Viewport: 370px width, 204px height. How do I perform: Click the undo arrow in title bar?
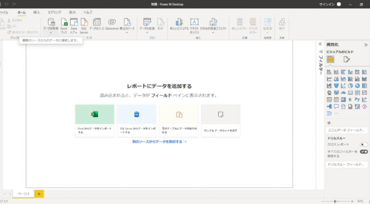click(x=6, y=4)
